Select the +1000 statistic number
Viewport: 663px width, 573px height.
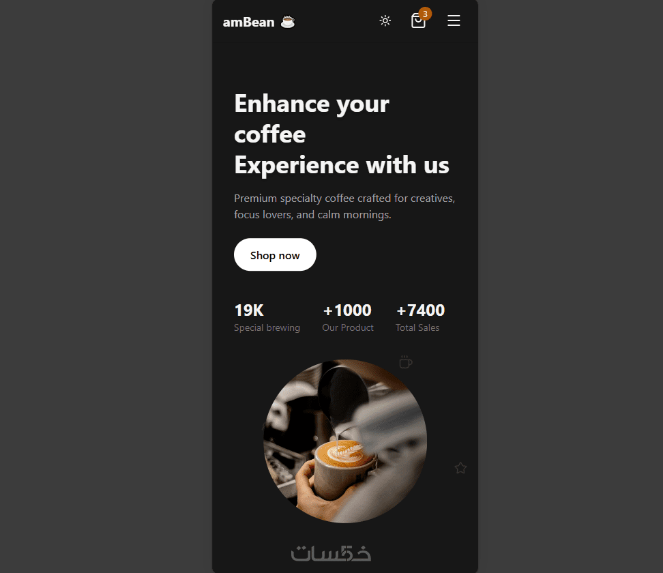[347, 310]
